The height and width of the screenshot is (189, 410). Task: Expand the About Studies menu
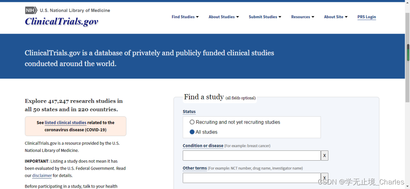[224, 17]
